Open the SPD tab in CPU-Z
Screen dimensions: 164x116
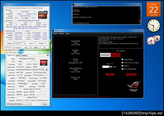tap(30, 8)
